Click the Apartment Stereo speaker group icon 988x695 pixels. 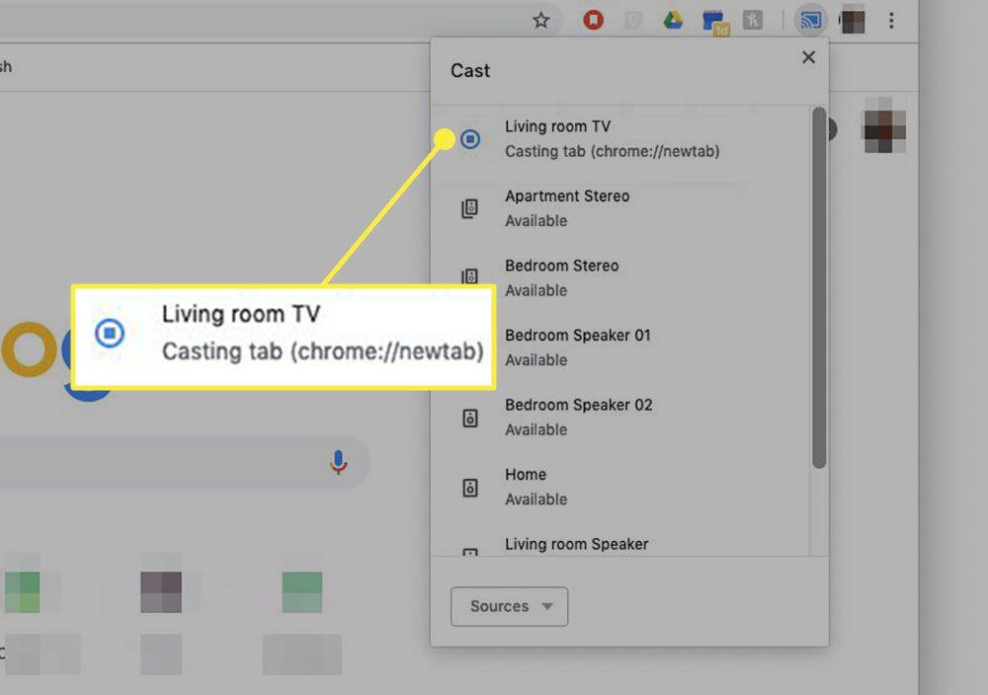pyautogui.click(x=470, y=208)
